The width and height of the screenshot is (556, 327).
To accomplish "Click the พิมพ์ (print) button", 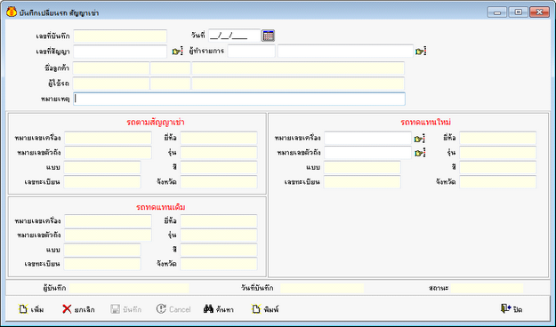I will point(265,309).
